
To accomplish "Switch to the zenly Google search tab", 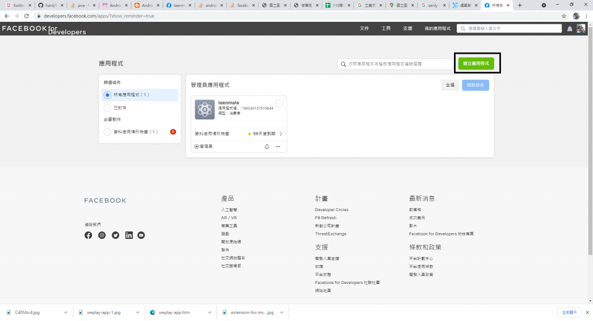I will pos(433,5).
